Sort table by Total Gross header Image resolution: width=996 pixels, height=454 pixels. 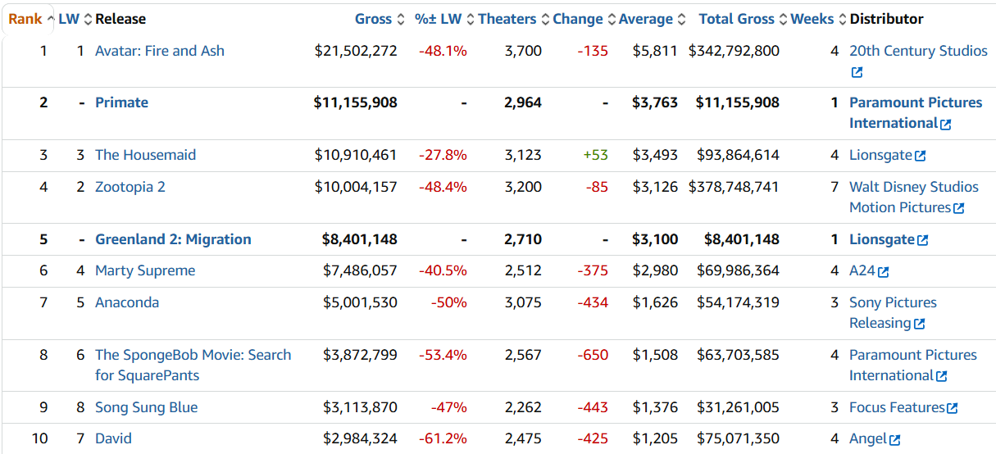(736, 19)
